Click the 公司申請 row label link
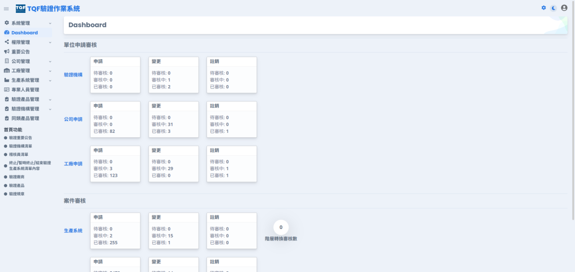 click(x=73, y=119)
